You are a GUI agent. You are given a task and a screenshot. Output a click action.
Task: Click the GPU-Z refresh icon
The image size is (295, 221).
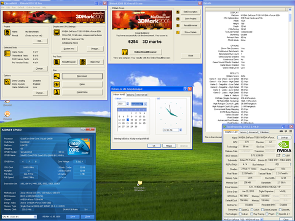[x=286, y=131]
